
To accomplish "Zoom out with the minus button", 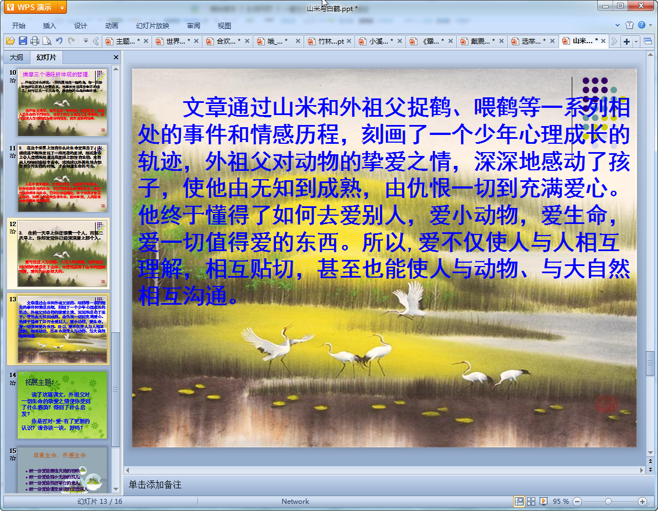I will [x=577, y=502].
